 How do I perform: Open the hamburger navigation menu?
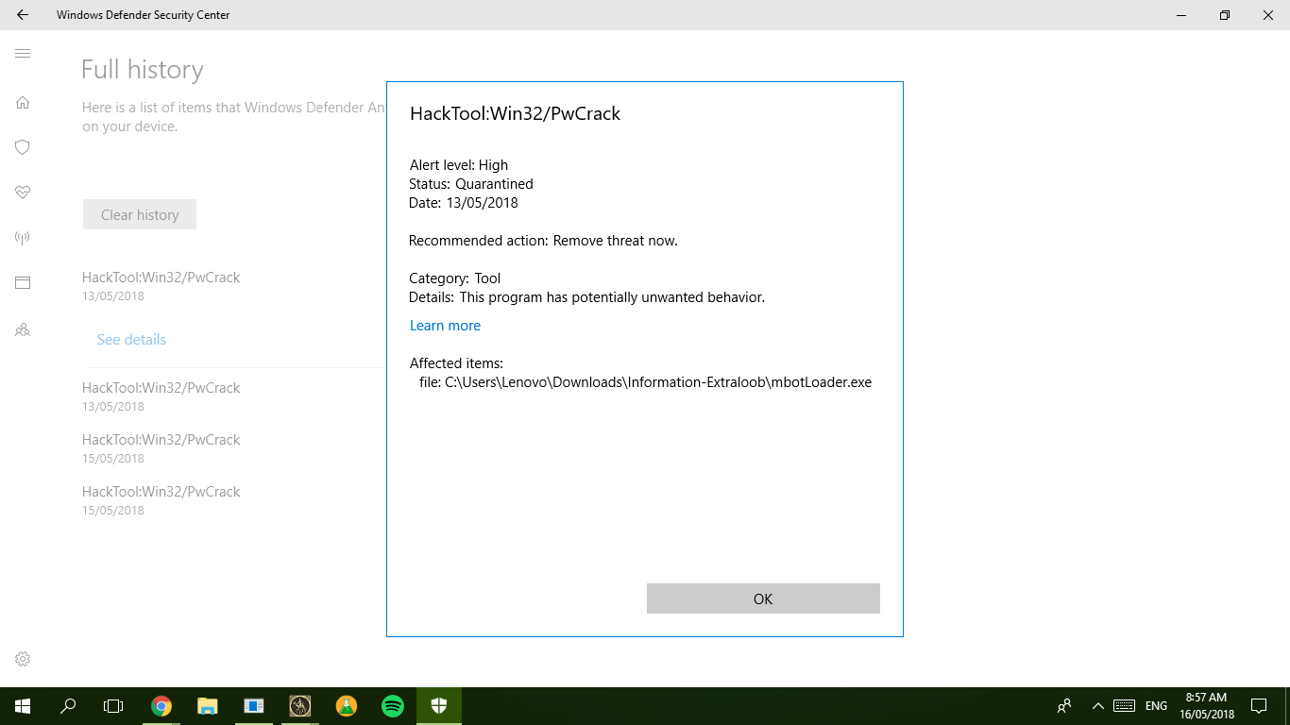(x=23, y=54)
